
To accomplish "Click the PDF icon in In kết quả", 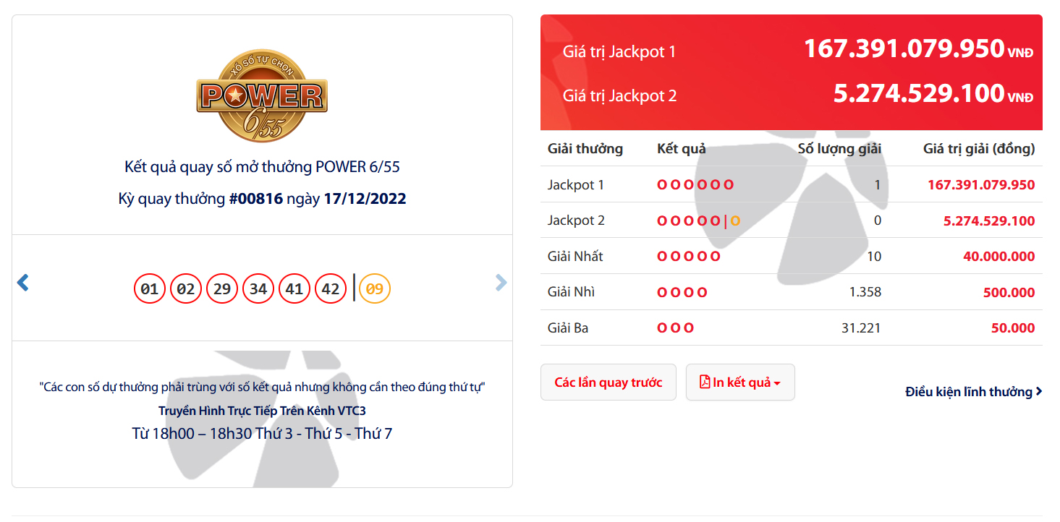I will coord(705,382).
